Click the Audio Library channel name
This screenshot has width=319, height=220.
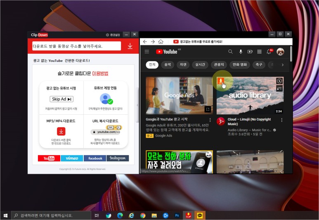tap(249, 130)
